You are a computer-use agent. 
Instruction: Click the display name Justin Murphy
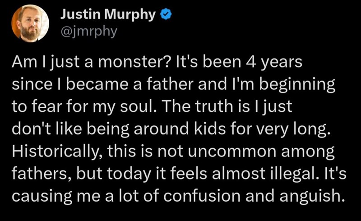(108, 14)
